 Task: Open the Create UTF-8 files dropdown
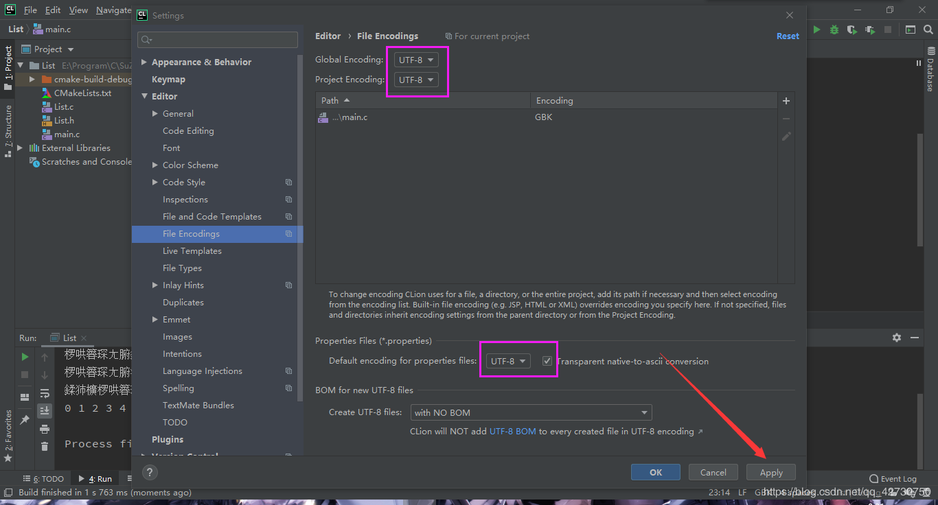(531, 412)
